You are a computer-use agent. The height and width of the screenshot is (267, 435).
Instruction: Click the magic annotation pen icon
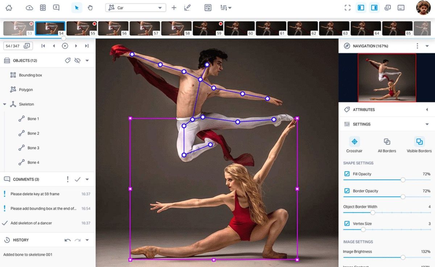point(187,7)
